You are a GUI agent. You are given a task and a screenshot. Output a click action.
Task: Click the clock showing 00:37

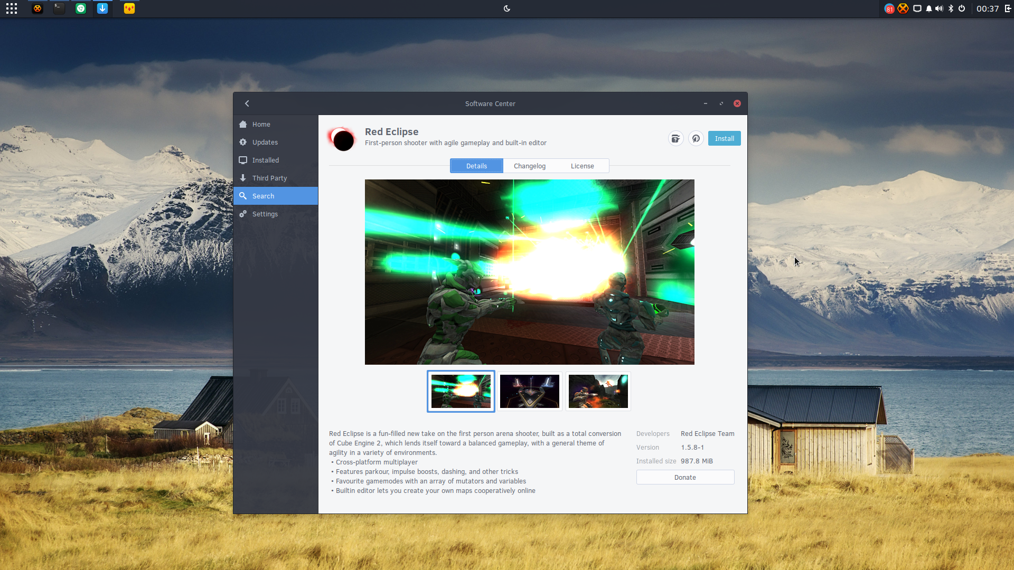987,8
